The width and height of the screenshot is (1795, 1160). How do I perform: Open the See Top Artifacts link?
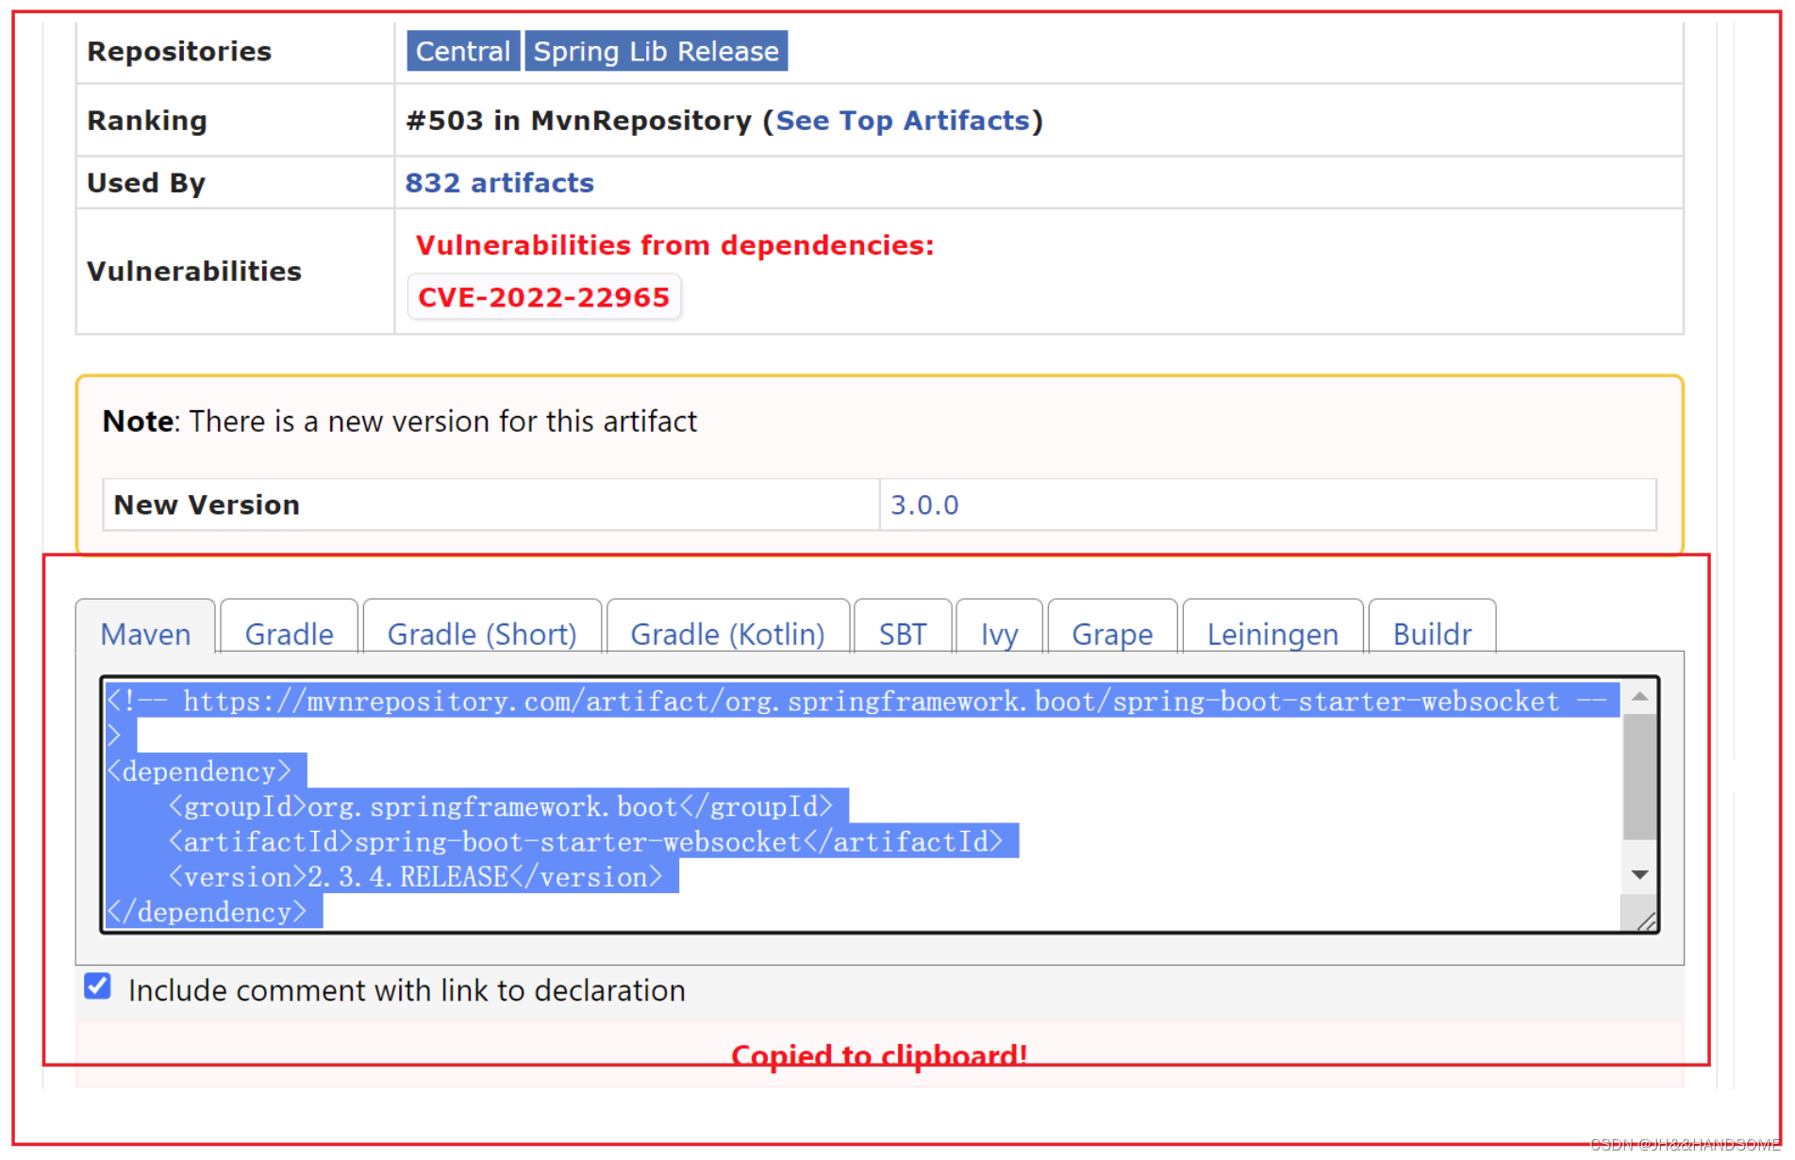click(x=903, y=121)
